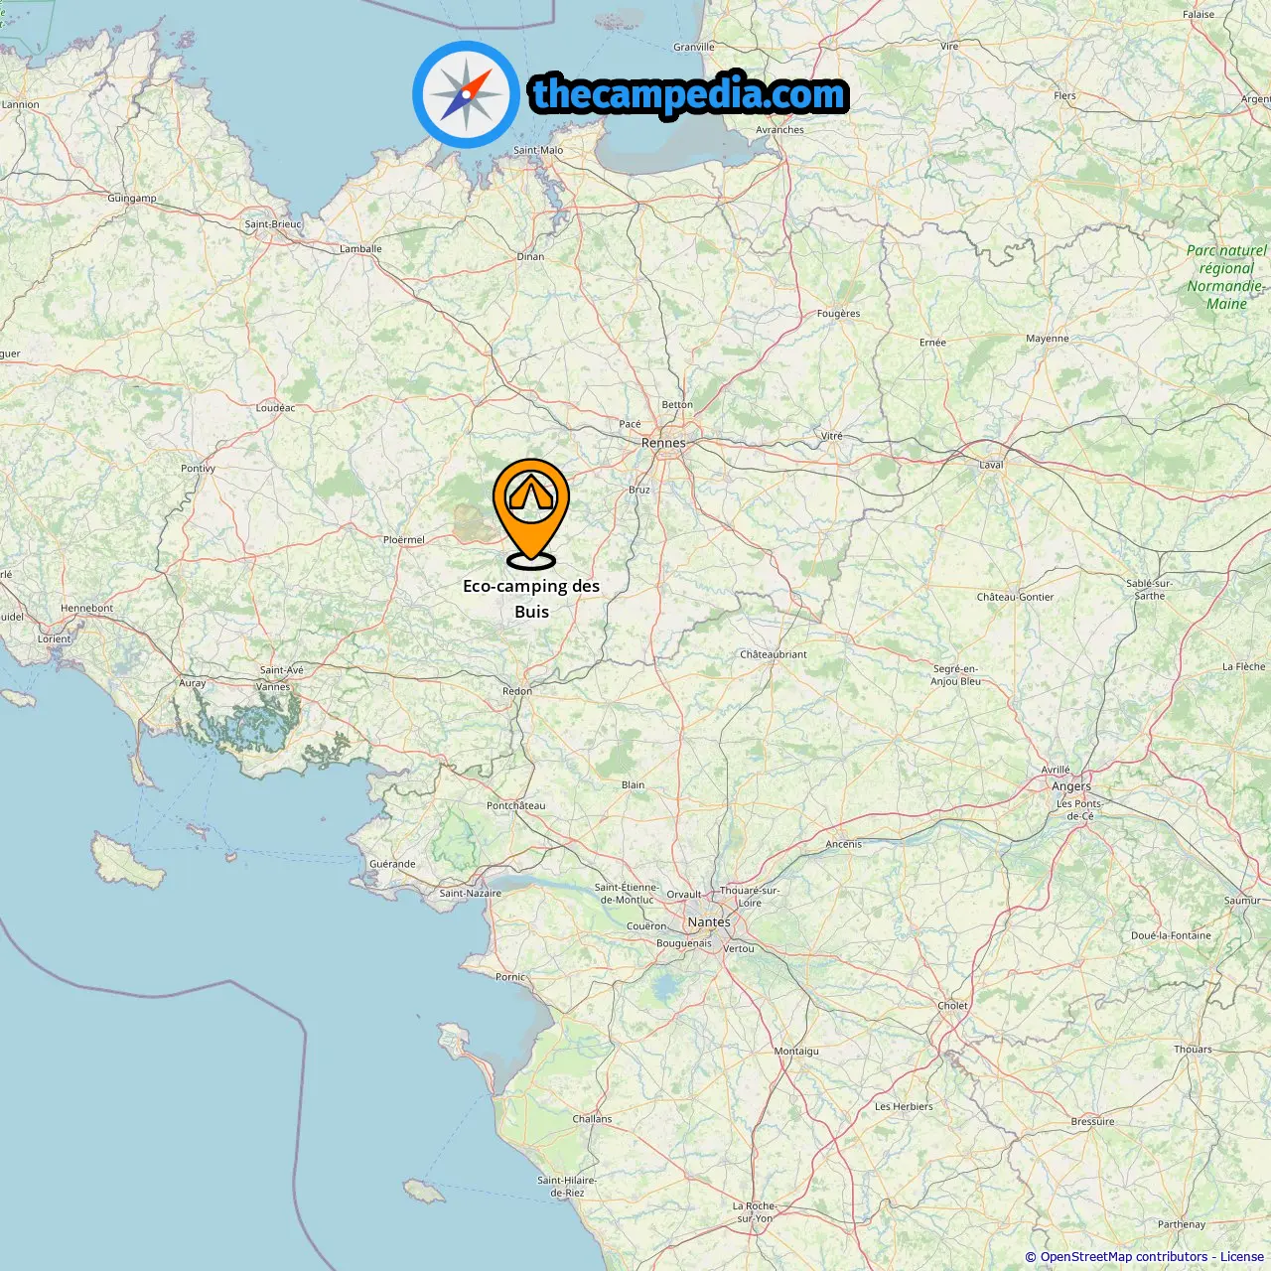This screenshot has width=1271, height=1271.
Task: Click the Fougères town label
Action: click(838, 314)
